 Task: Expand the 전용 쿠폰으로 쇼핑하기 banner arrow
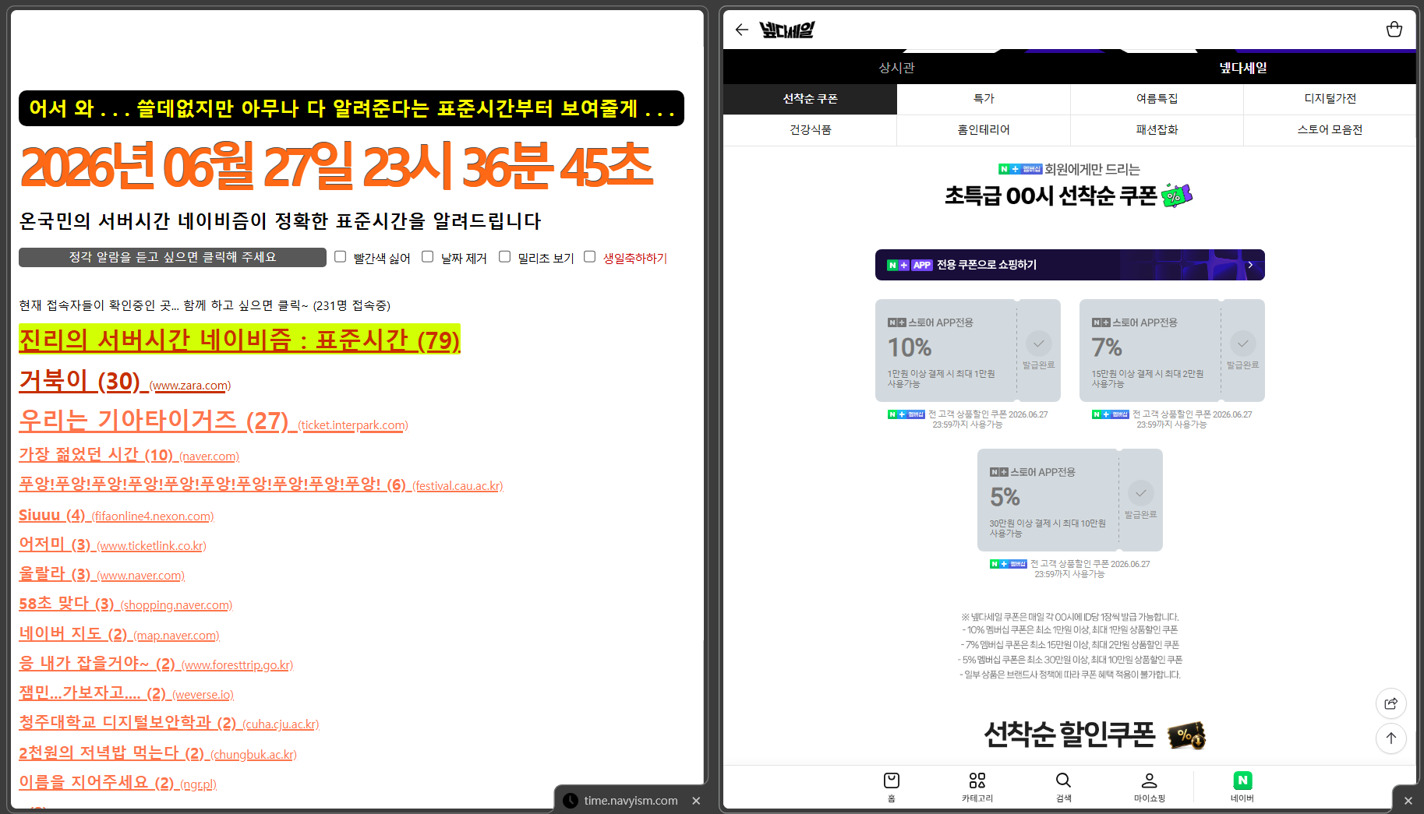click(1250, 265)
